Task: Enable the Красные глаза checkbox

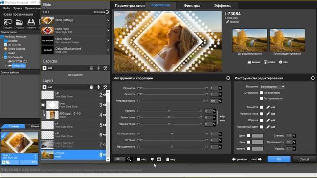Action: tap(261, 114)
